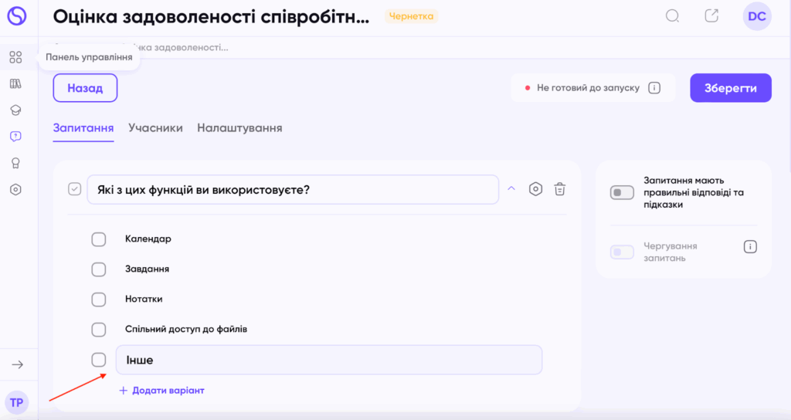791x420 pixels.
Task: Switch to the Налаштування tab
Action: [239, 128]
